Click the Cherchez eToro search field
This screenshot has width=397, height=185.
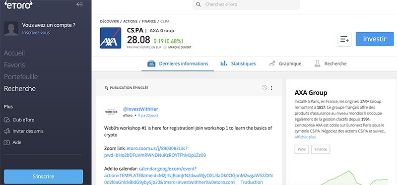[x=246, y=4]
